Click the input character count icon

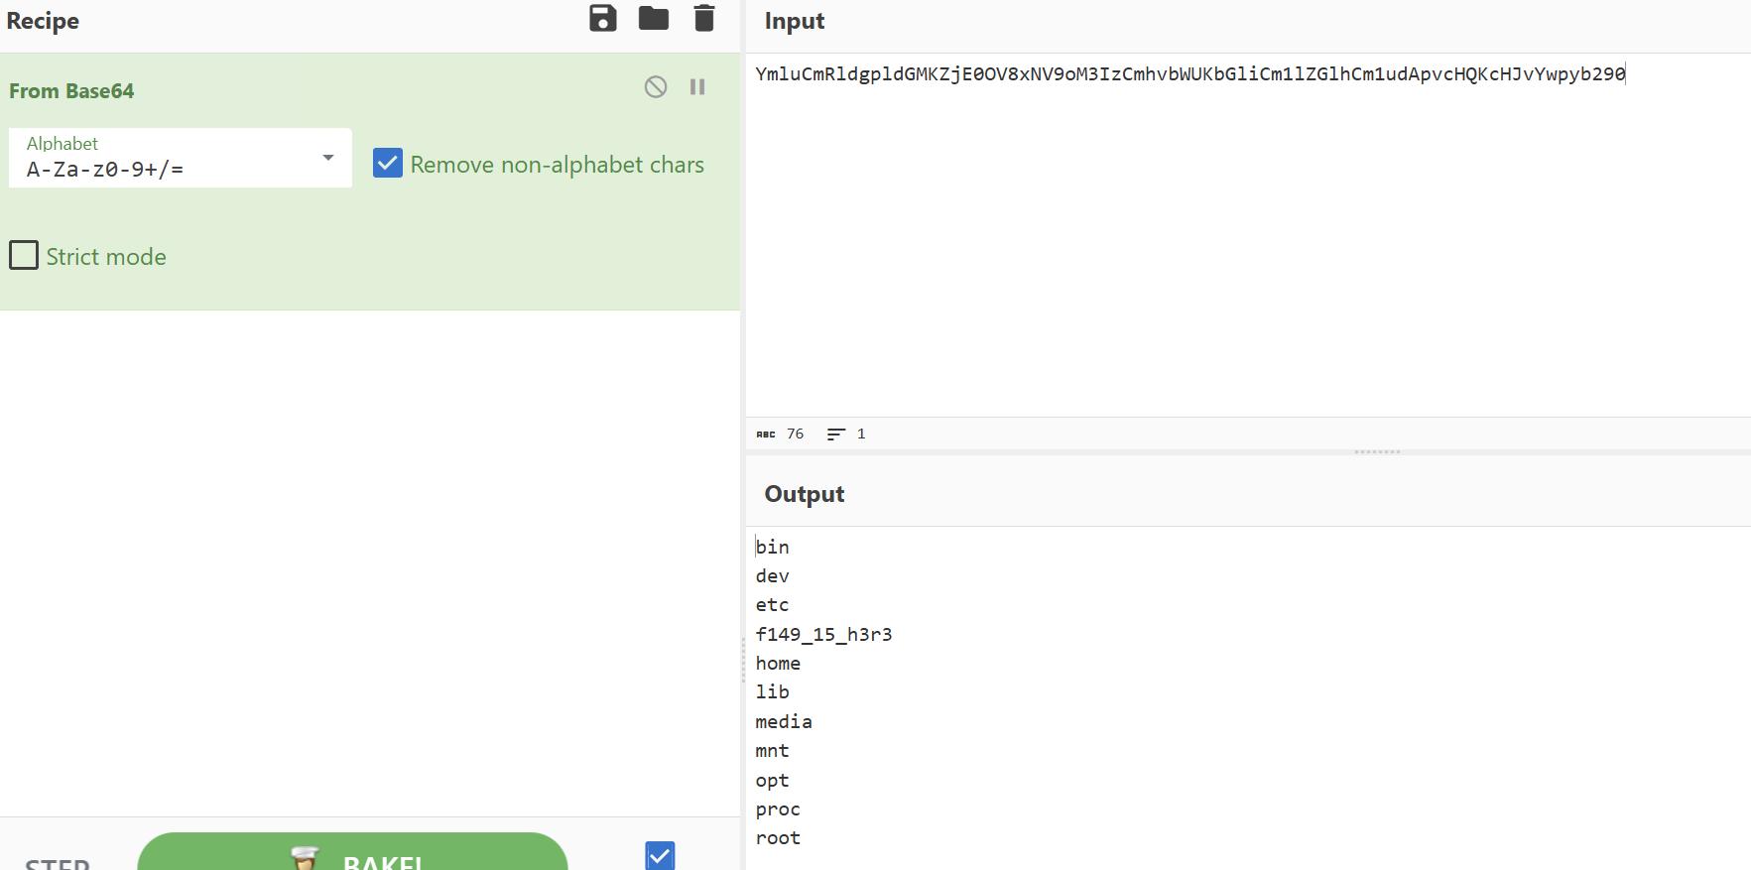(x=766, y=435)
